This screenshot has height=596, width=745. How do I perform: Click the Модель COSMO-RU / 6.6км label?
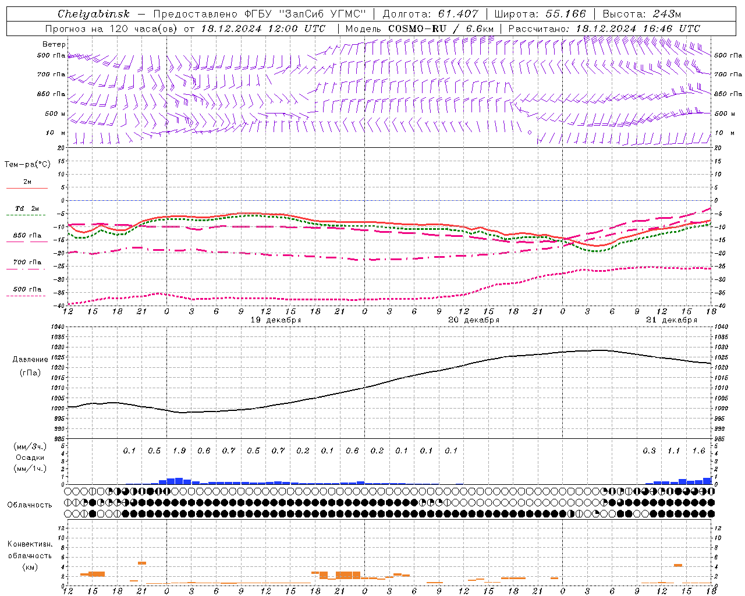click(x=419, y=29)
